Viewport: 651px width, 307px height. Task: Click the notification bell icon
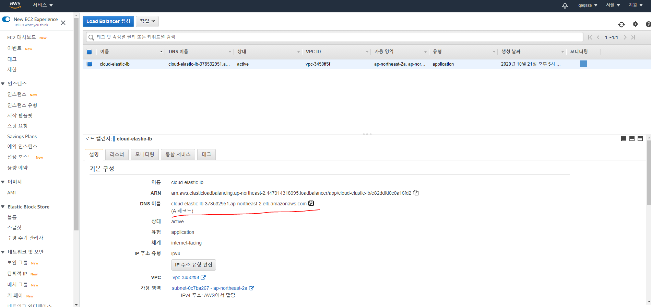(x=565, y=5)
